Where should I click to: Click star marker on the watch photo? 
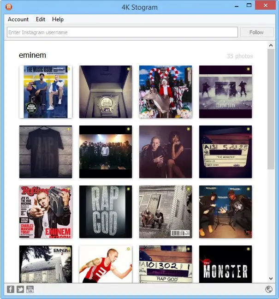129,69
